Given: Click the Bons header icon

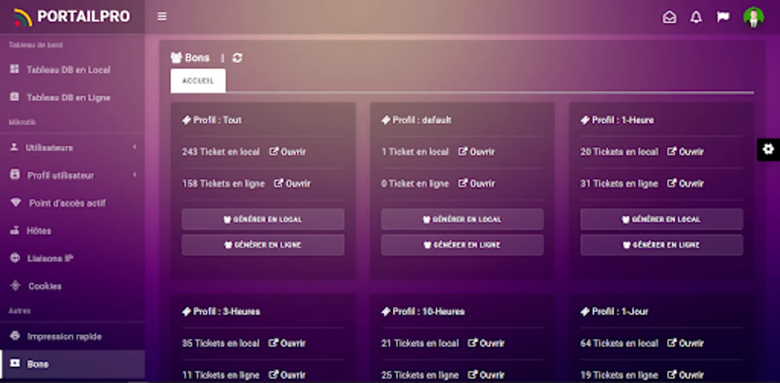Looking at the screenshot, I should 177,57.
